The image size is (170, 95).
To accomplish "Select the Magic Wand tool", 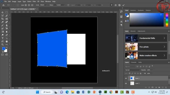I will [7, 16].
